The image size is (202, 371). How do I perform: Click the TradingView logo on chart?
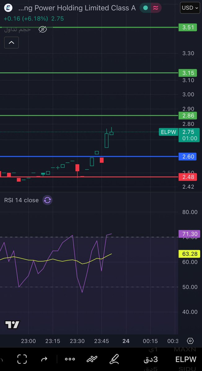(x=12, y=325)
